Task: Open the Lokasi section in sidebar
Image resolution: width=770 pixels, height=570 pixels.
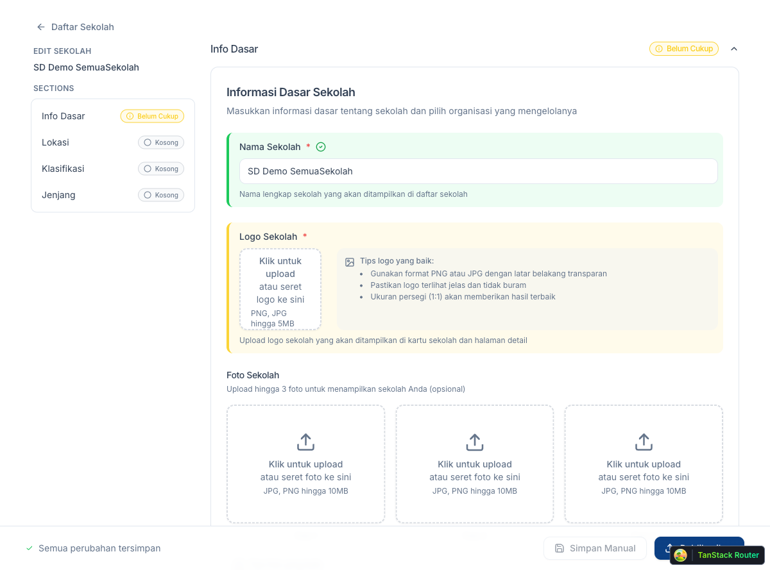Action: coord(55,142)
